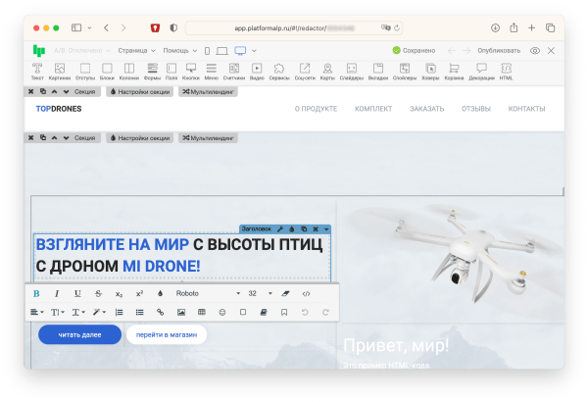Open the text color droplet picker

(160, 293)
